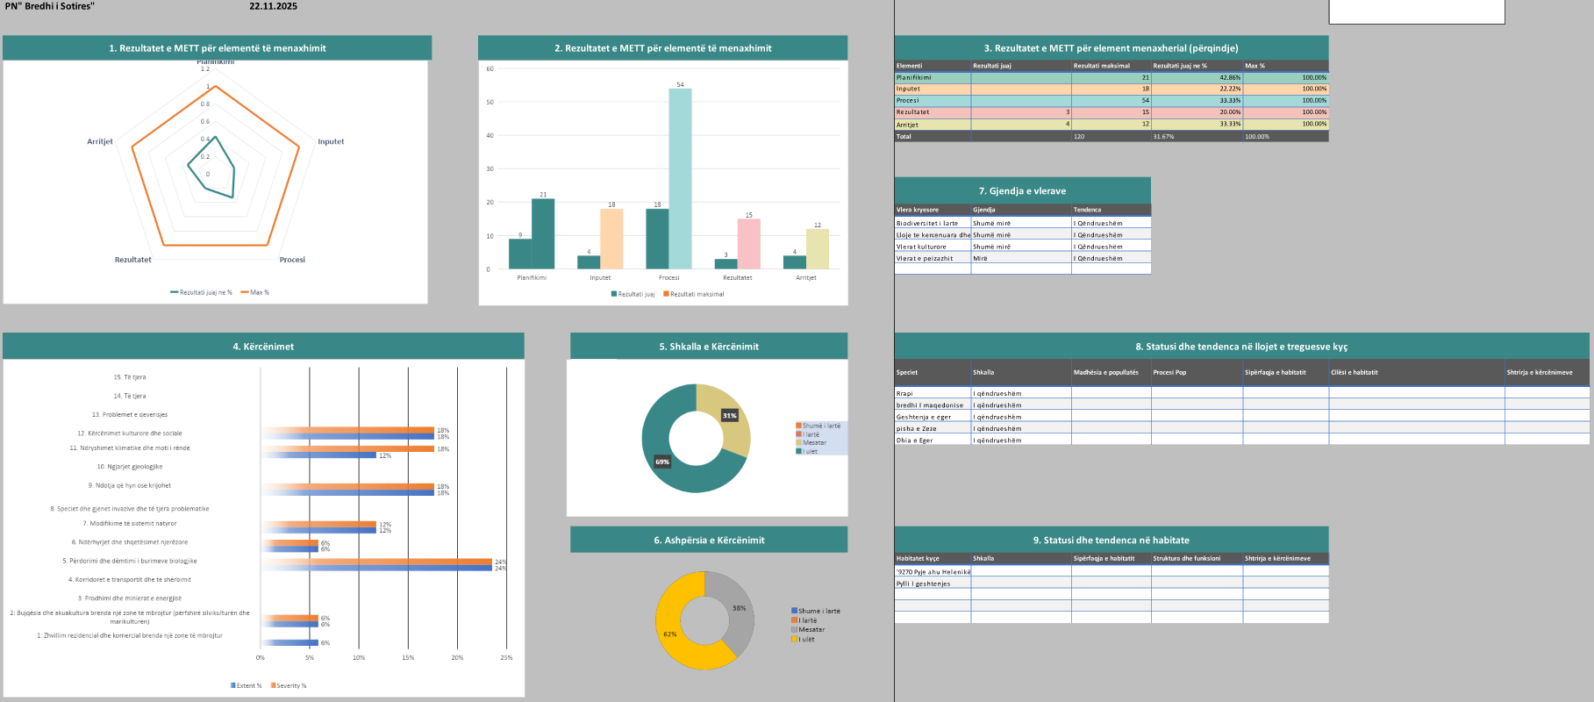
Task: Click the '4. Kërcënimet' section header
Action: (x=263, y=347)
